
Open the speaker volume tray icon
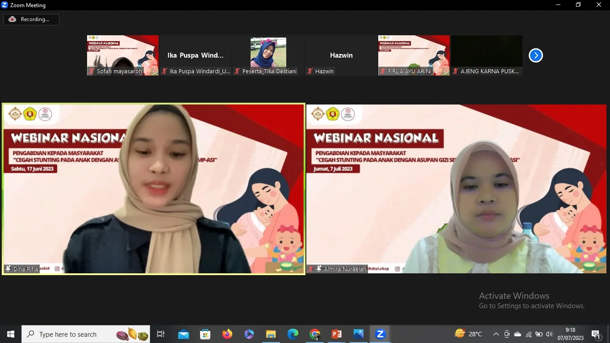(549, 334)
